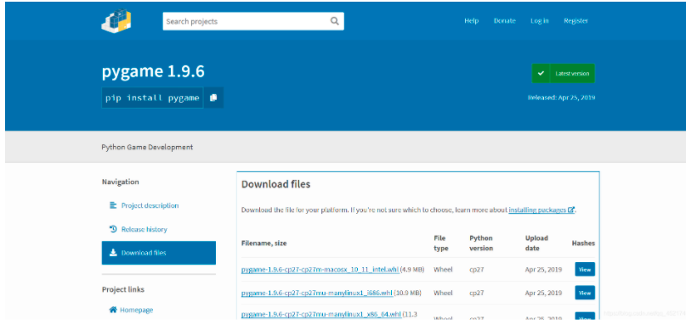Open the Register page

(575, 21)
